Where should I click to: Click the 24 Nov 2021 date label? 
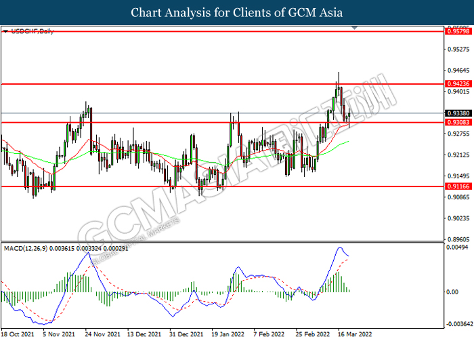tap(102, 334)
